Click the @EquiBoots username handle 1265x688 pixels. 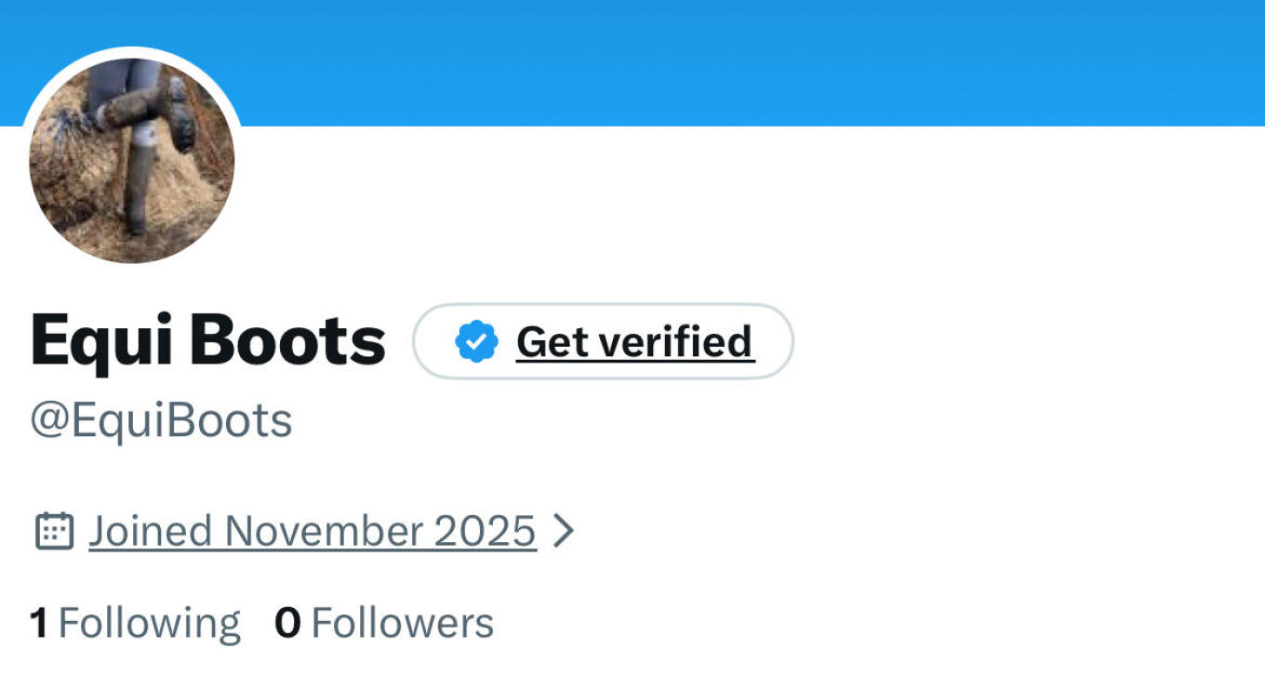tap(162, 420)
